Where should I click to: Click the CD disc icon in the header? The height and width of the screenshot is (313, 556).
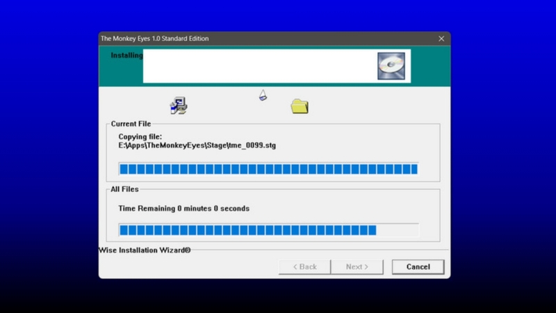click(391, 66)
